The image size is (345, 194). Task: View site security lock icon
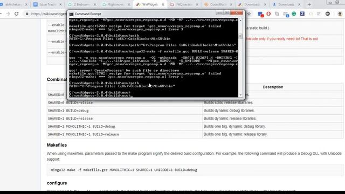[27, 14]
